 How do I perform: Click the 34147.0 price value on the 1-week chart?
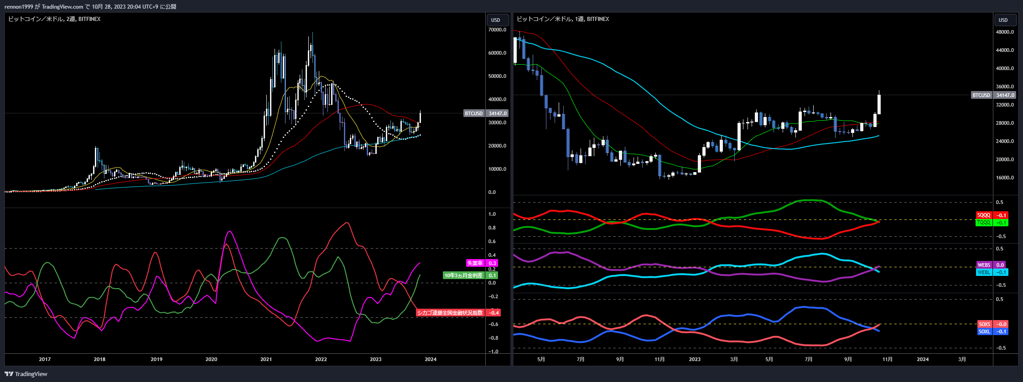coord(1005,95)
